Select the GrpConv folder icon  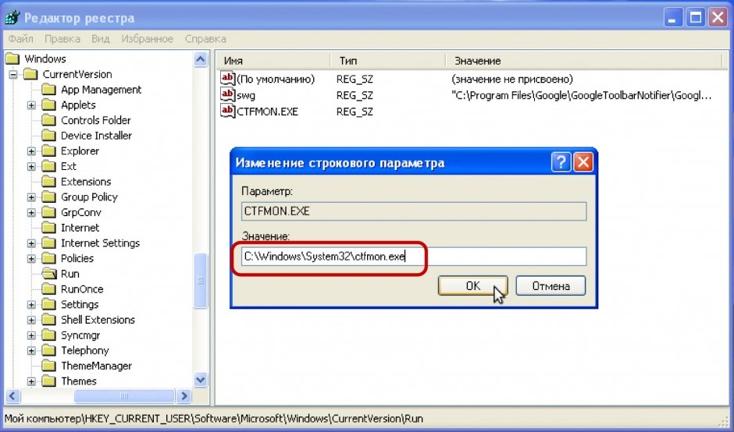[48, 213]
